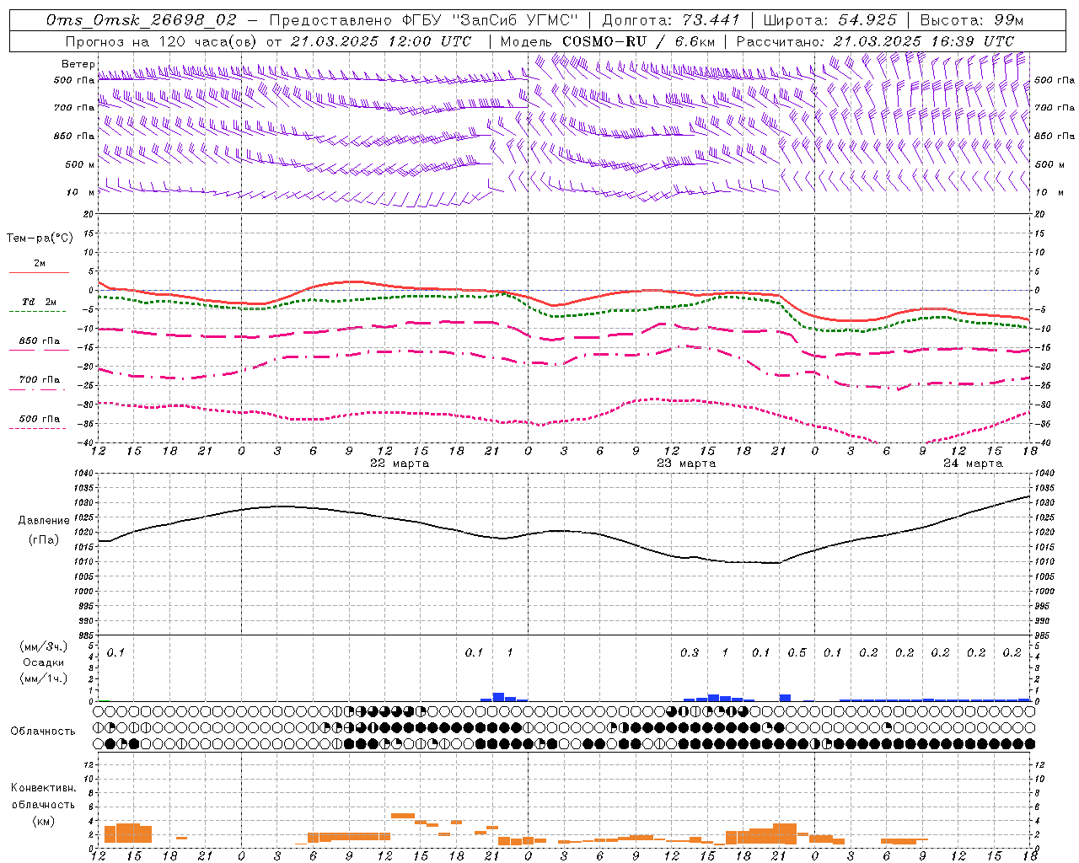The image size is (1079, 863).
Task: Click the Рассчитано 21.03.2025 16:39 UTC timestamp
Action: [x=875, y=40]
